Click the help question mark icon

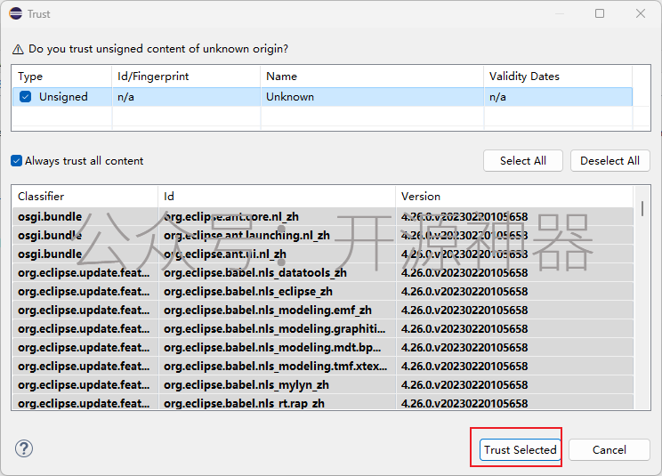[24, 448]
